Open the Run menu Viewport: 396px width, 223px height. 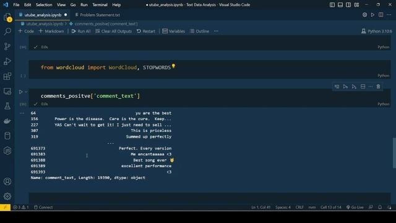[x=84, y=5]
